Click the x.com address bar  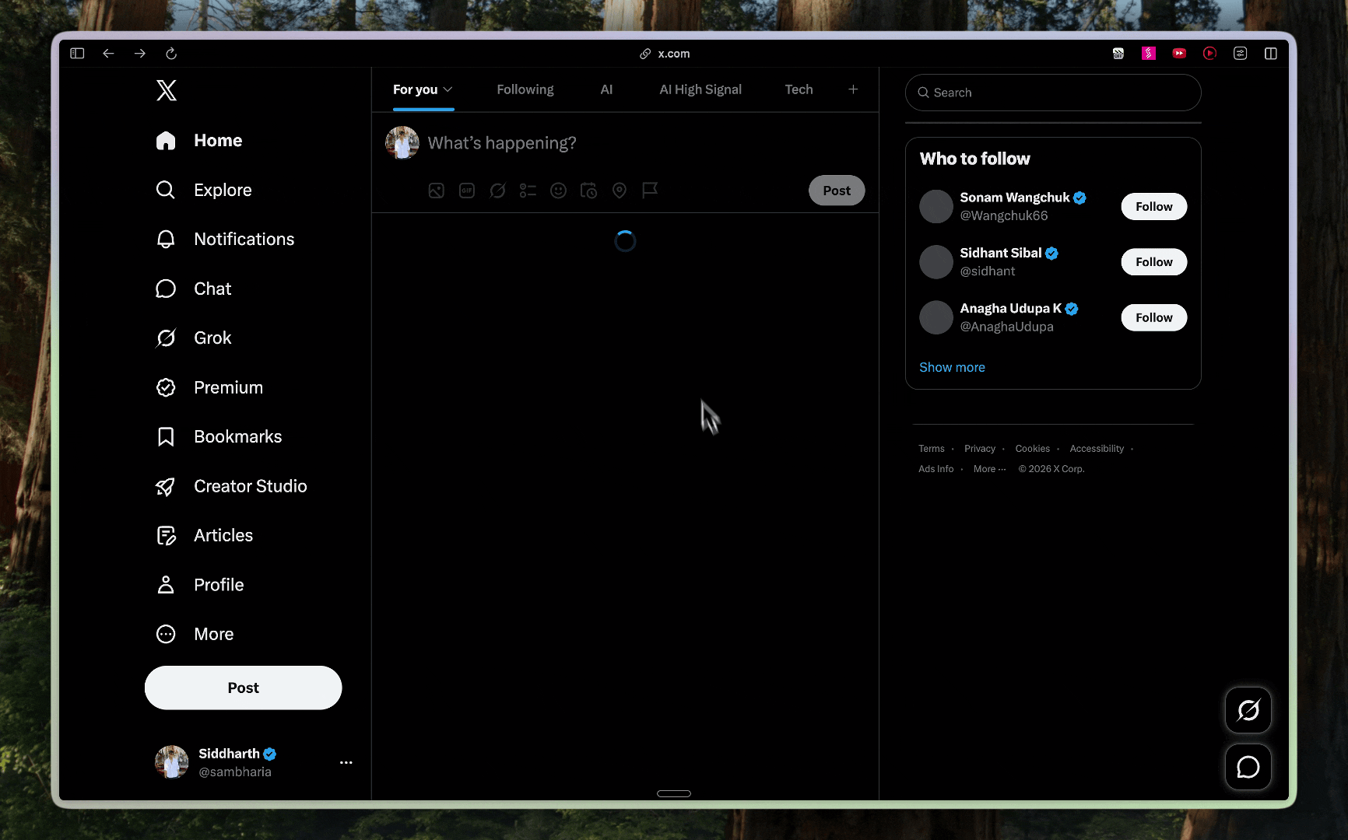[x=665, y=54]
